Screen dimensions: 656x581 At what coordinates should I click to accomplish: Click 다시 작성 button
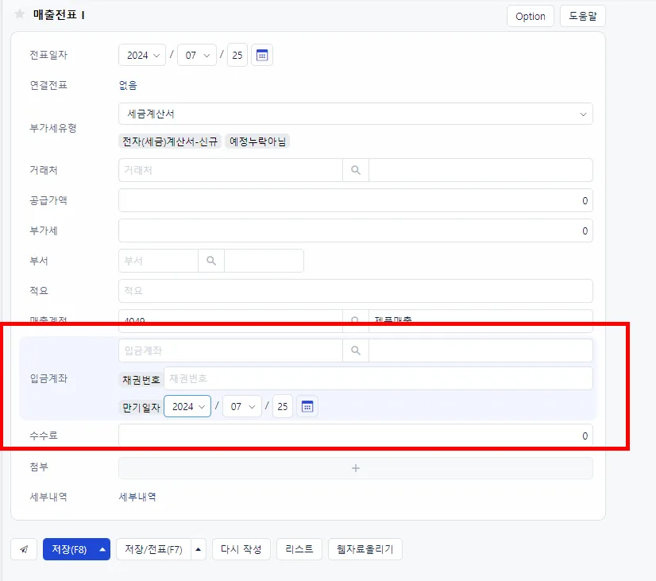pyautogui.click(x=241, y=549)
